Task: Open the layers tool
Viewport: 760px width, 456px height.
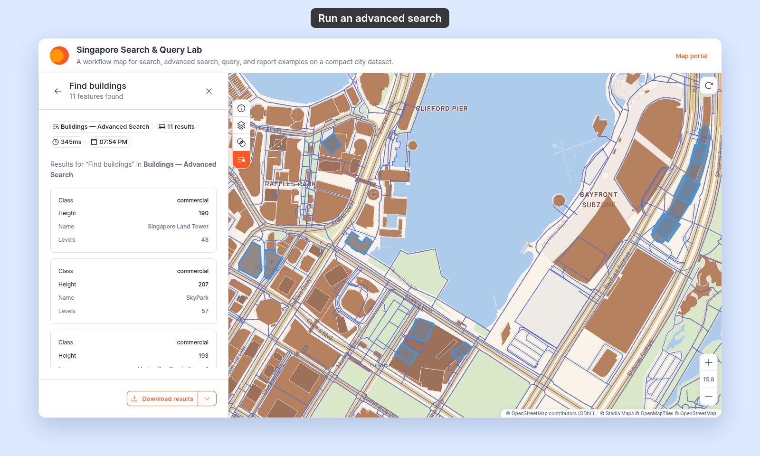Action: coord(241,125)
